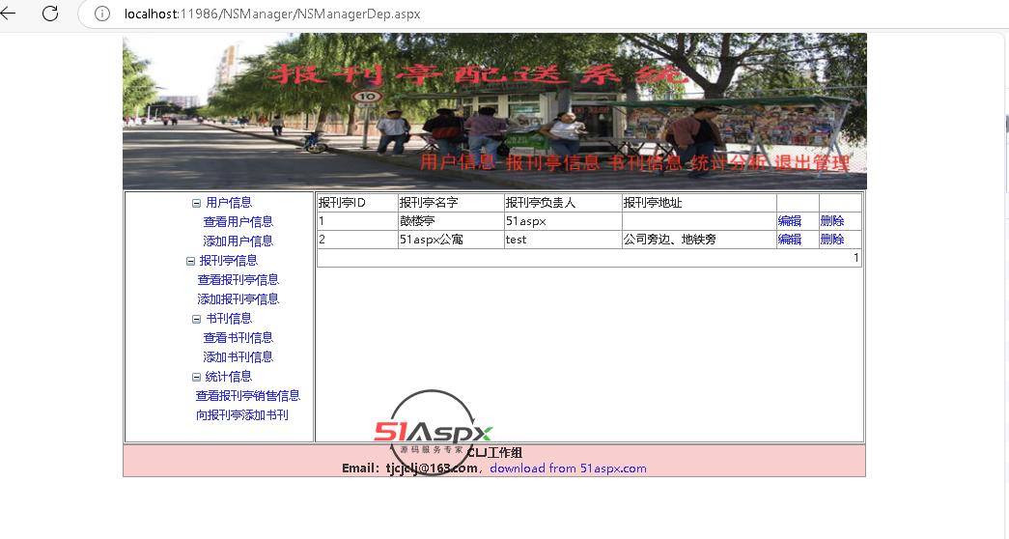The width and height of the screenshot is (1009, 539).
Task: Click the 报刊亭地址 column header
Action: pyautogui.click(x=699, y=203)
